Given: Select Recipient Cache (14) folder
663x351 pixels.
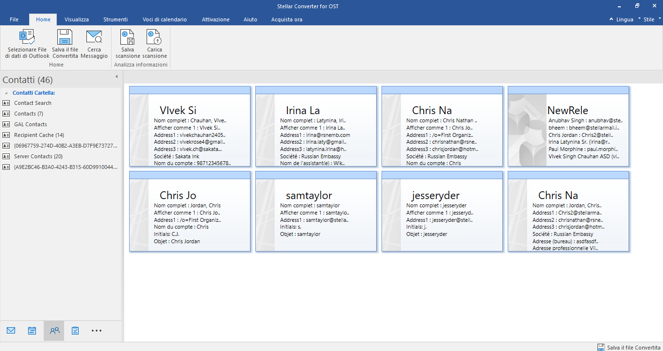Looking at the screenshot, I should coord(39,135).
